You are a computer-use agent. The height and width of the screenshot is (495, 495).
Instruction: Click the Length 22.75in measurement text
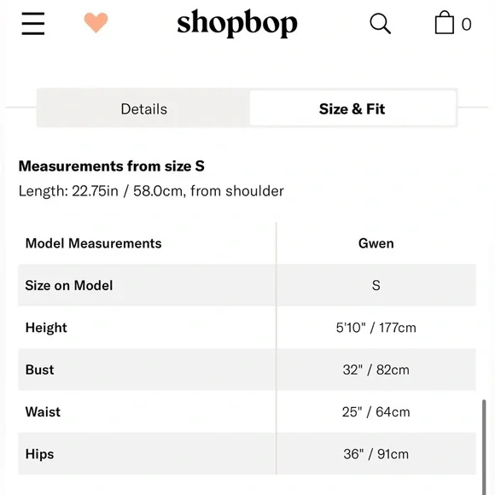[151, 191]
